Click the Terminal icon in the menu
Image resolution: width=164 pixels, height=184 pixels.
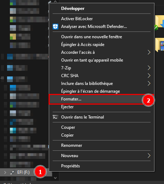pyautogui.click(x=55, y=117)
